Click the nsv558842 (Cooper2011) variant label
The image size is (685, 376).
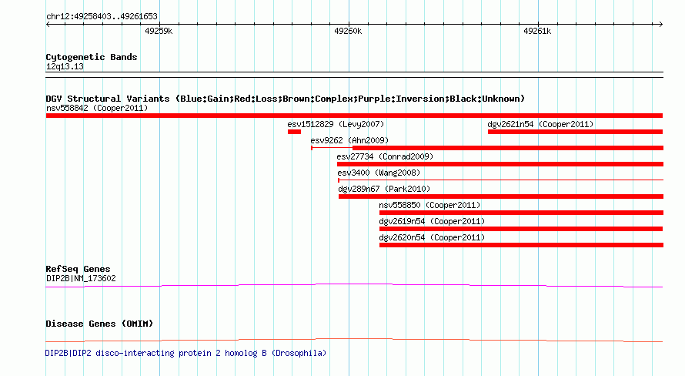pos(97,108)
